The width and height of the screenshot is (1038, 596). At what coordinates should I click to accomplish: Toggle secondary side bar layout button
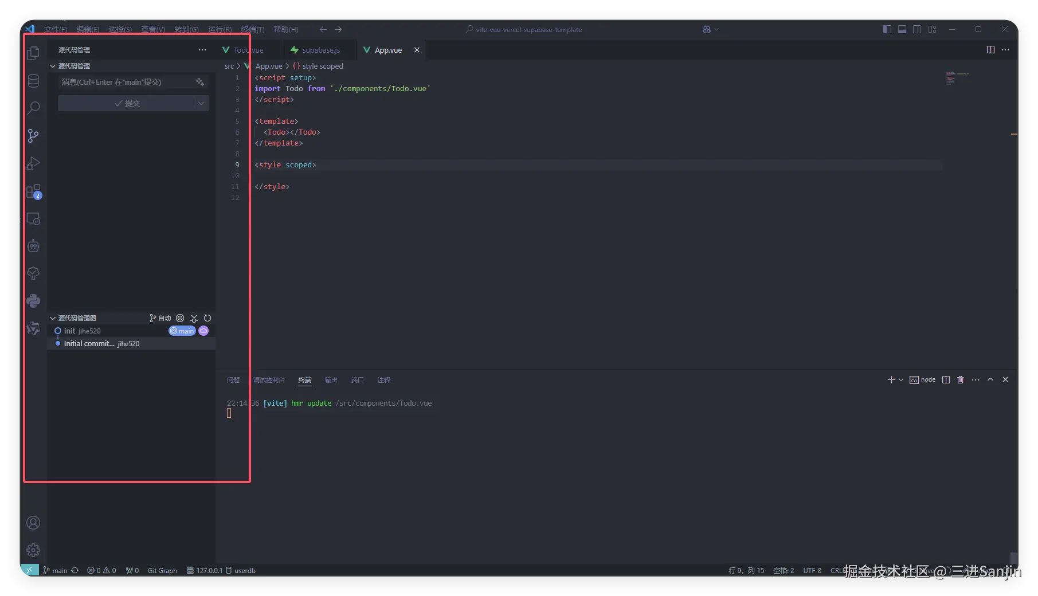917,29
